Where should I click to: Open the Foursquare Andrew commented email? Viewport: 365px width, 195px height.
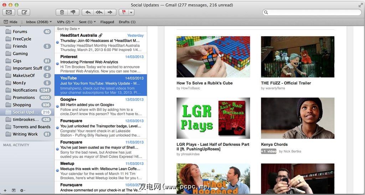101,187
